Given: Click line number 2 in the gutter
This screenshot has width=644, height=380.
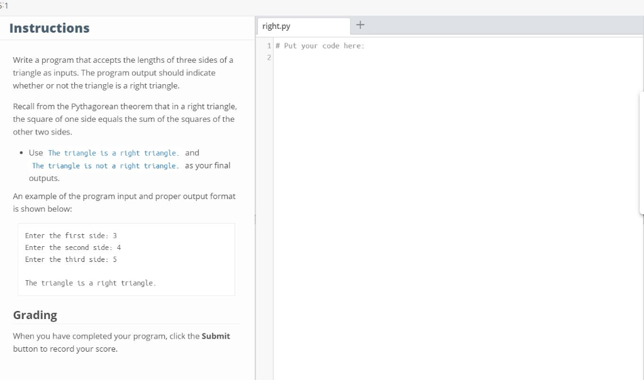Looking at the screenshot, I should [268, 57].
